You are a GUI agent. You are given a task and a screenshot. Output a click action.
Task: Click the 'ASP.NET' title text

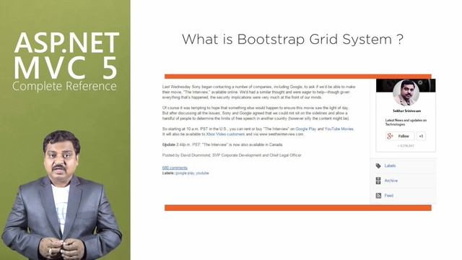pyautogui.click(x=66, y=43)
